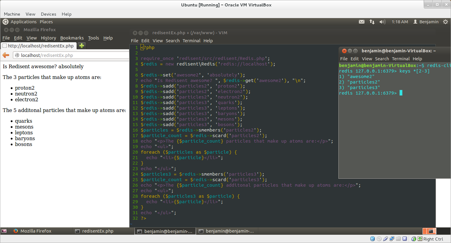Switch to redisentEx.php taskbar button

coord(103,231)
